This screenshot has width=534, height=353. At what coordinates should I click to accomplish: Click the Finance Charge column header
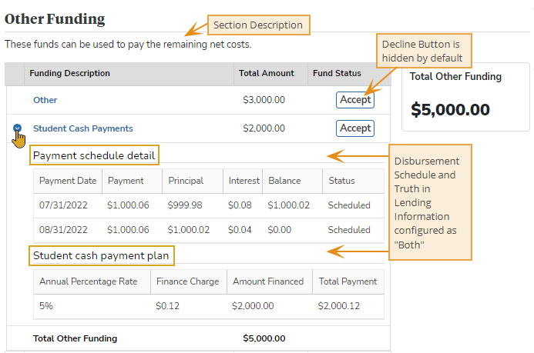187,281
